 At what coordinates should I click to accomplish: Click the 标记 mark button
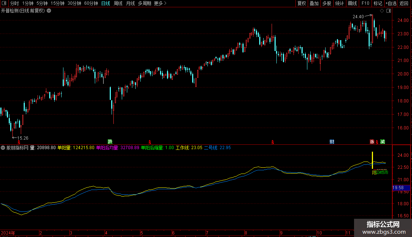tap(378, 3)
